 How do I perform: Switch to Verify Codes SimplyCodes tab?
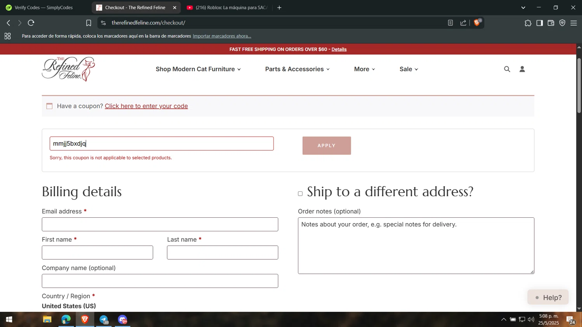(43, 7)
